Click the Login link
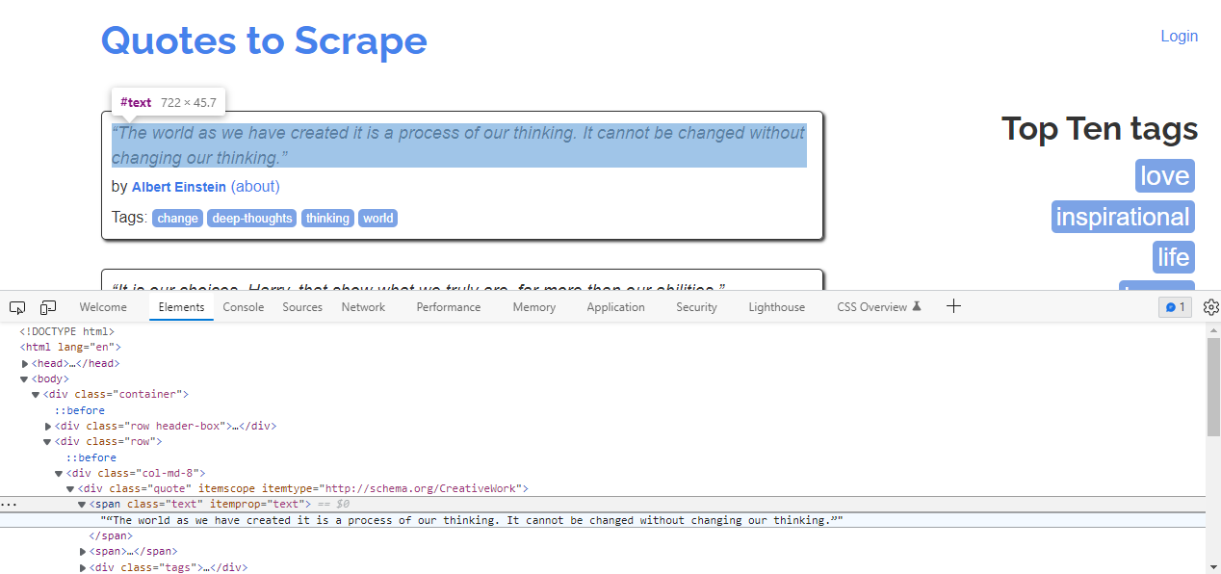This screenshot has width=1221, height=574. point(1179,36)
